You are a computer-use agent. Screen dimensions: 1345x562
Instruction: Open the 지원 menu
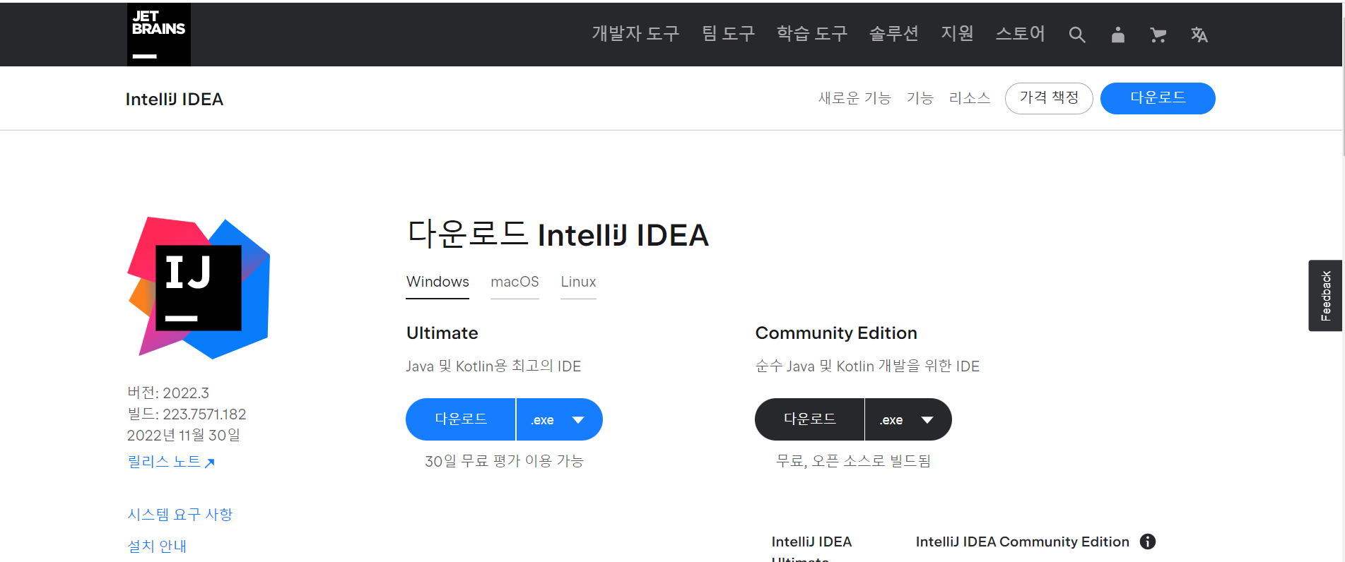[x=957, y=34]
